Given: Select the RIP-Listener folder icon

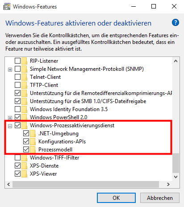Looking at the screenshot, I should pos(25,61).
